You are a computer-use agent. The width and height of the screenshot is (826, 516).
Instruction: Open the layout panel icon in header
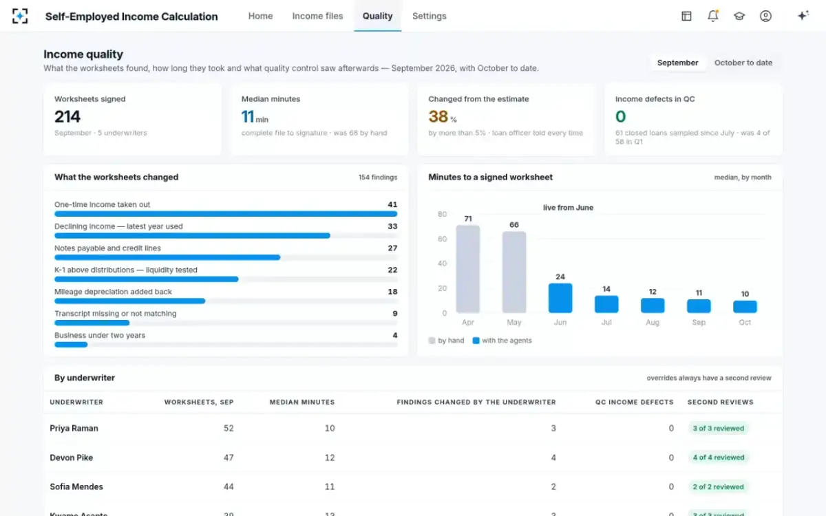click(x=686, y=16)
